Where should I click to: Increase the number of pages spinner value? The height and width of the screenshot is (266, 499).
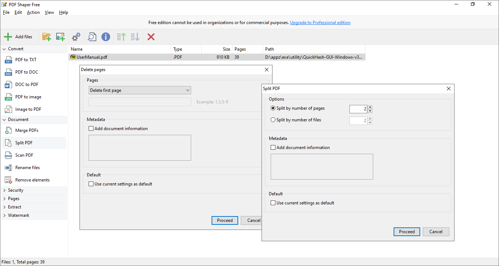370,107
